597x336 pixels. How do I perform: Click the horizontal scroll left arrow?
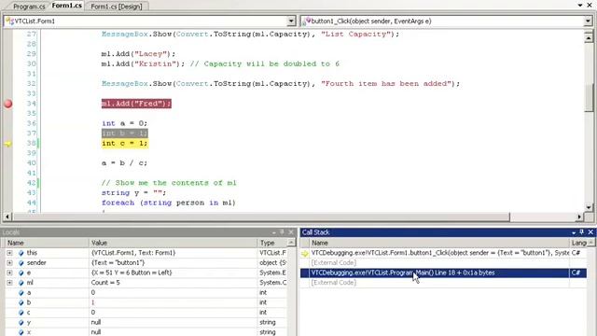[7, 217]
